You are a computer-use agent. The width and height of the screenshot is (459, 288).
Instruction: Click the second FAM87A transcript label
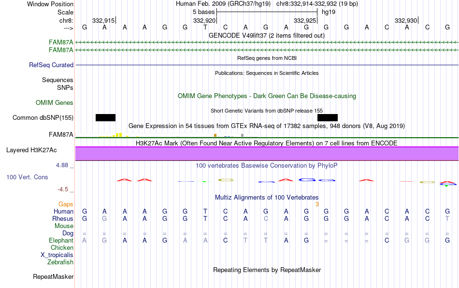click(61, 50)
